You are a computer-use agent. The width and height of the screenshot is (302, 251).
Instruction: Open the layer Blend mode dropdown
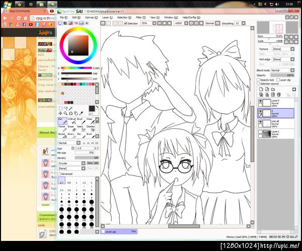(282, 70)
